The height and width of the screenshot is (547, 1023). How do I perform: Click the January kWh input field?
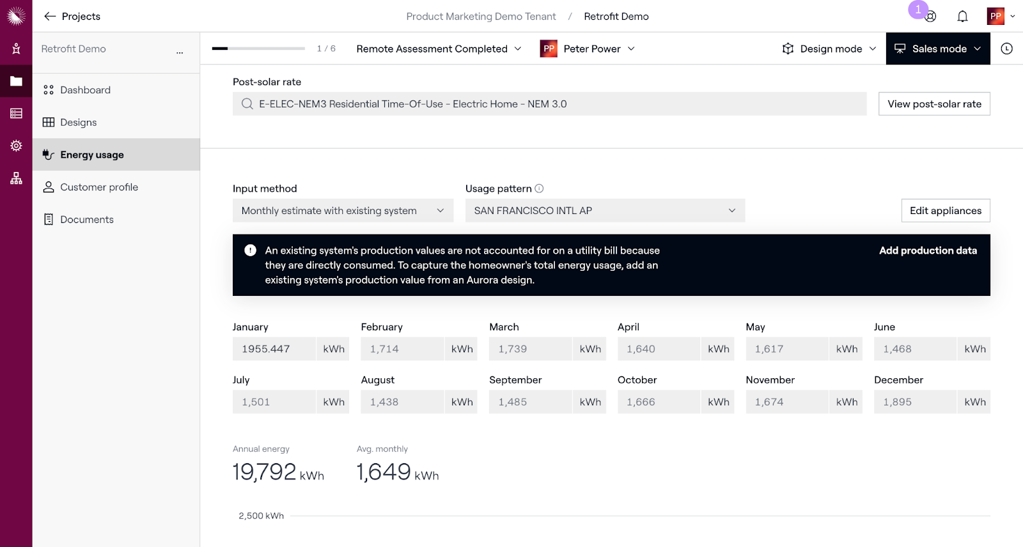point(274,349)
